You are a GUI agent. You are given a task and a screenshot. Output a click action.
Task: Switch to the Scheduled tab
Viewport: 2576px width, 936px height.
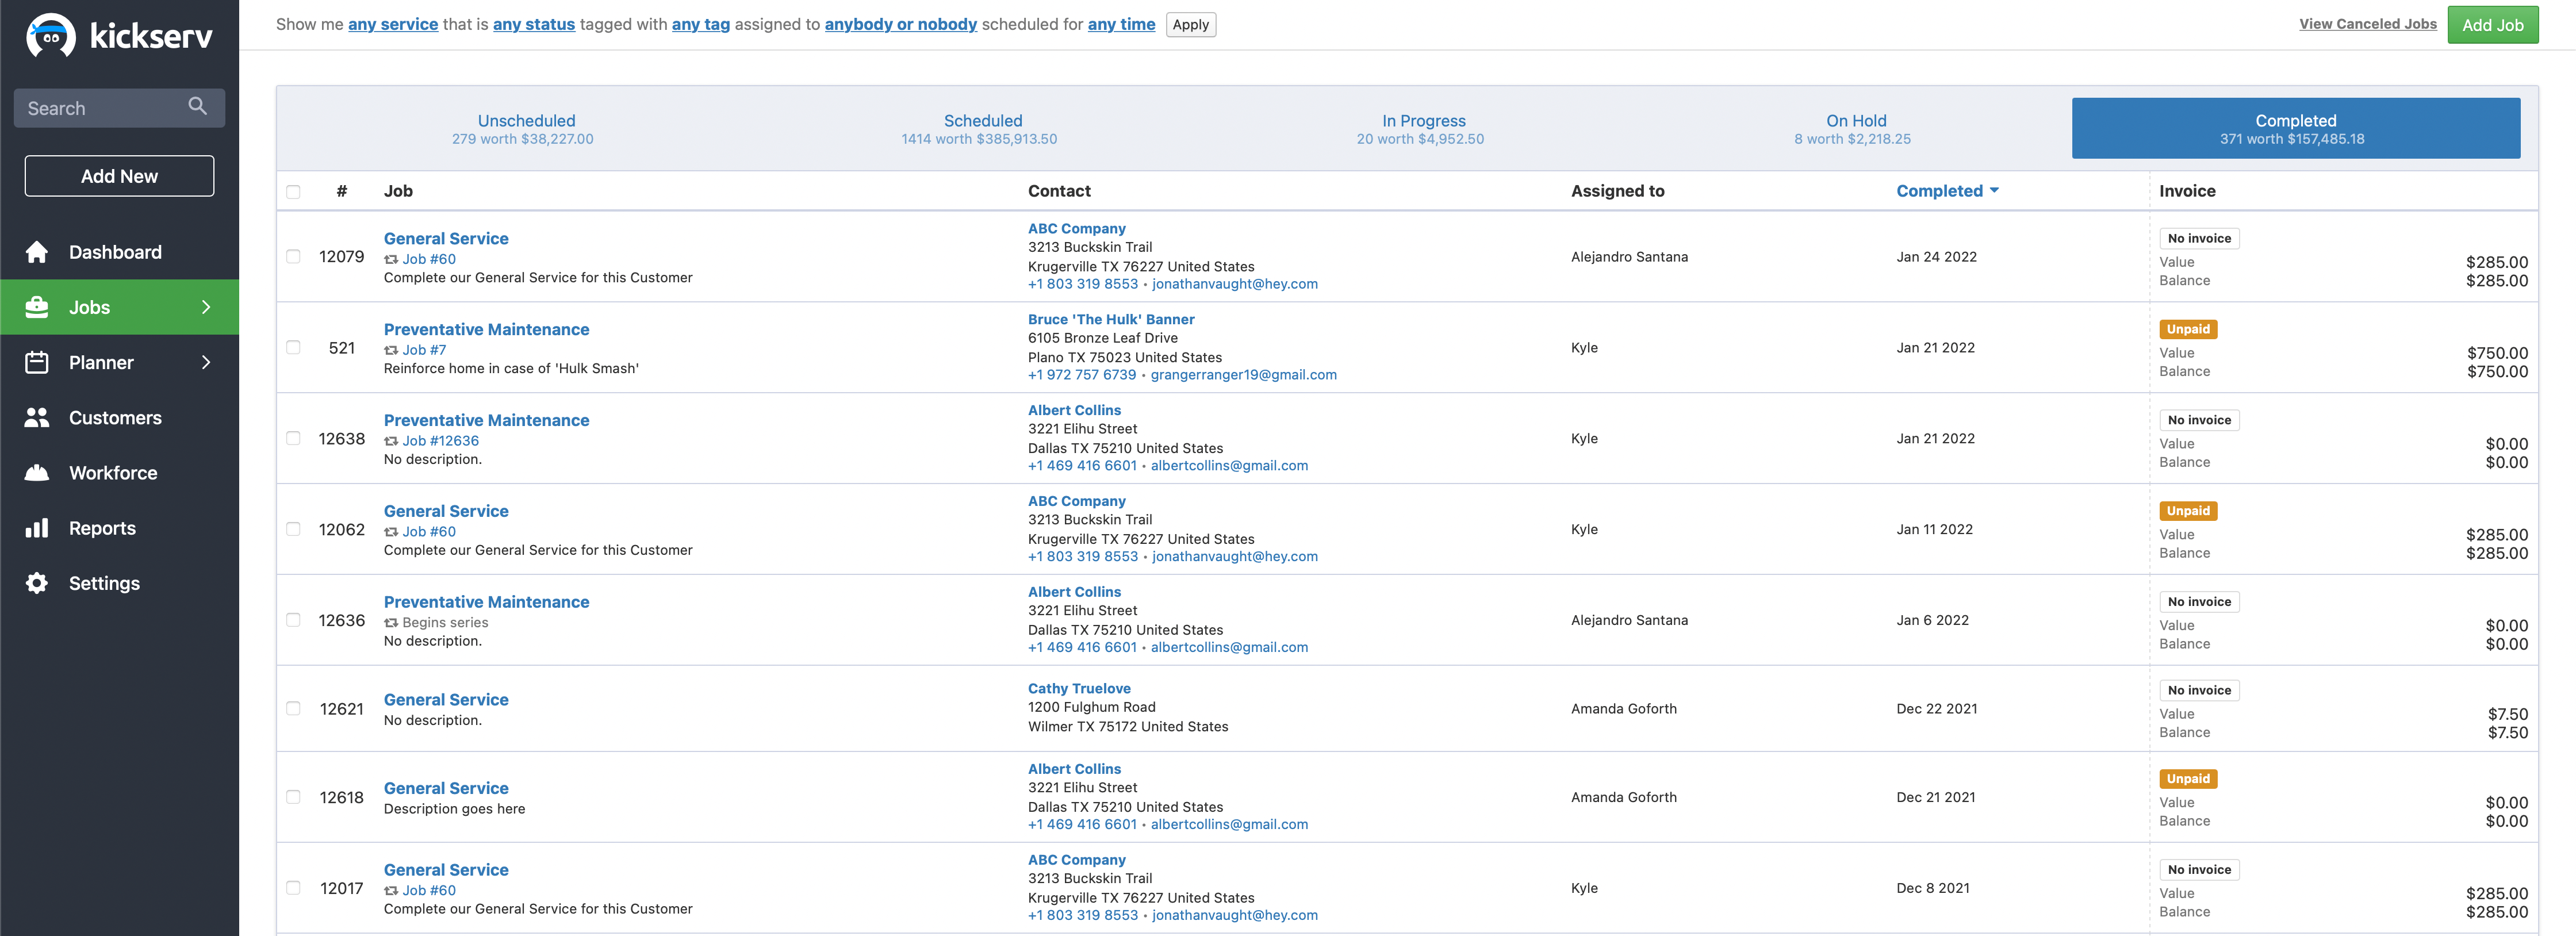click(x=980, y=129)
